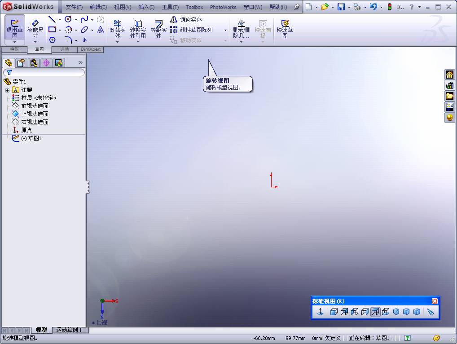Open the Circle tool dropdown arrow
Screen dimensions: 457x344
coord(76,20)
